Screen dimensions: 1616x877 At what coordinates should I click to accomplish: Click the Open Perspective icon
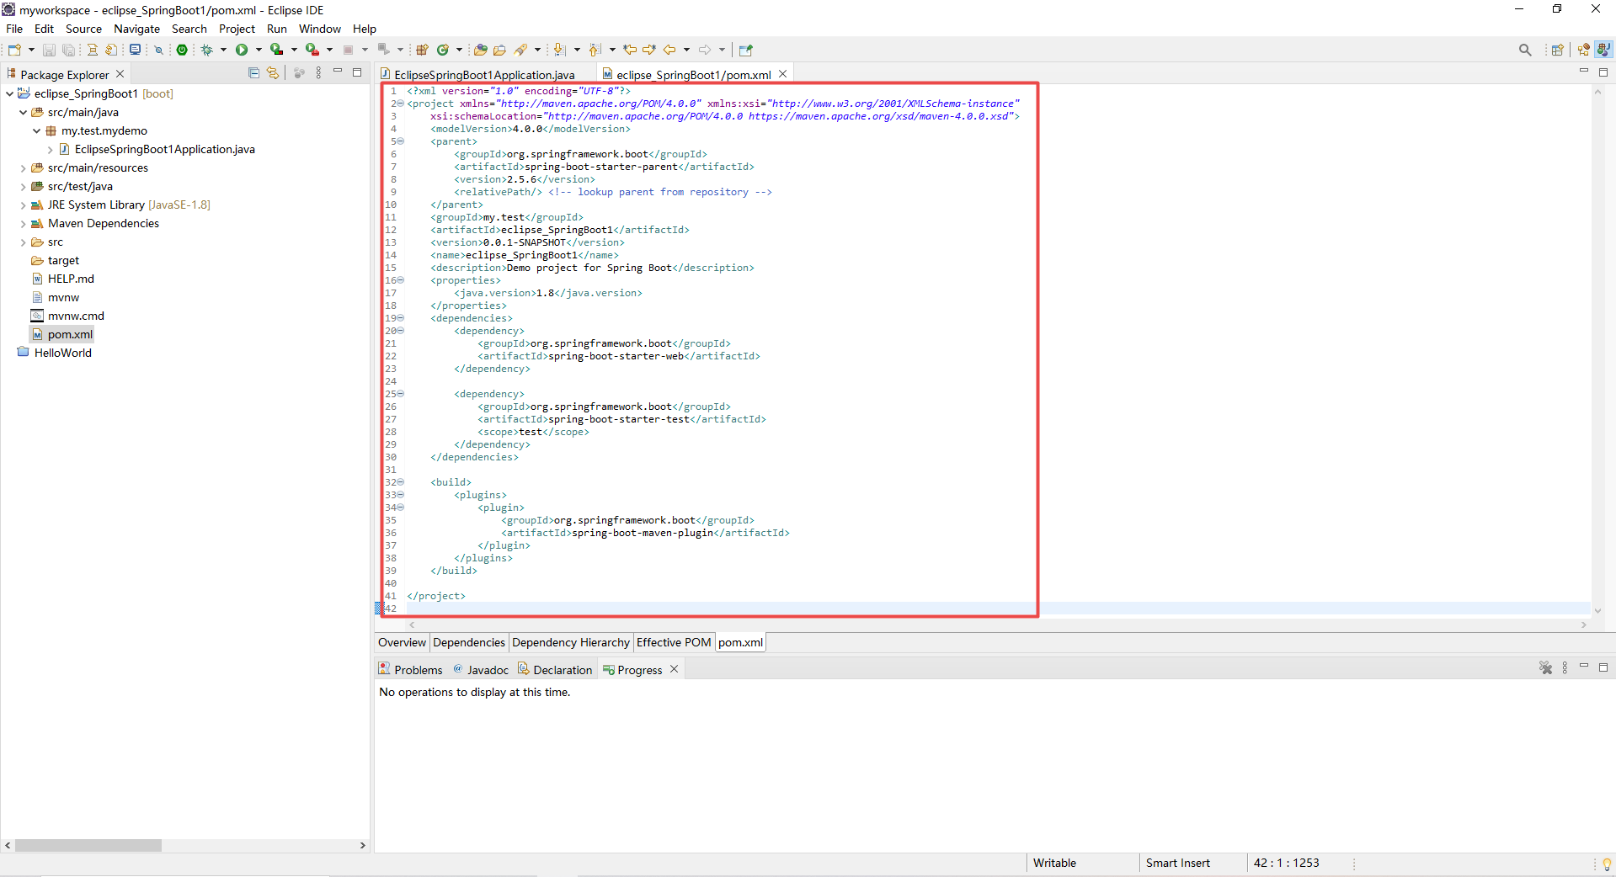(x=1558, y=50)
